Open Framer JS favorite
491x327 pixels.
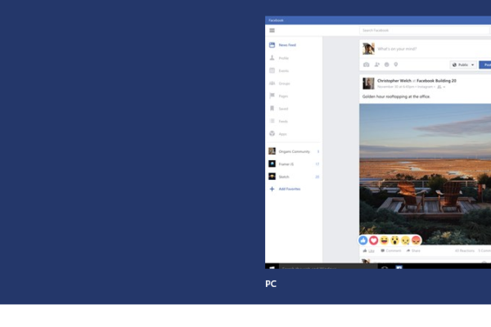pyautogui.click(x=294, y=164)
